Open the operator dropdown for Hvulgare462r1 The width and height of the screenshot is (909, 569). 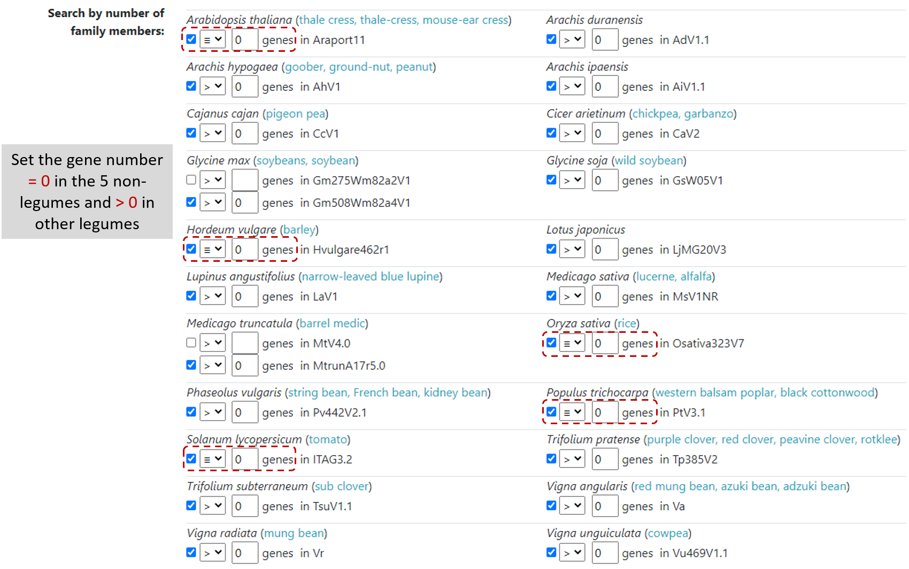[212, 250]
